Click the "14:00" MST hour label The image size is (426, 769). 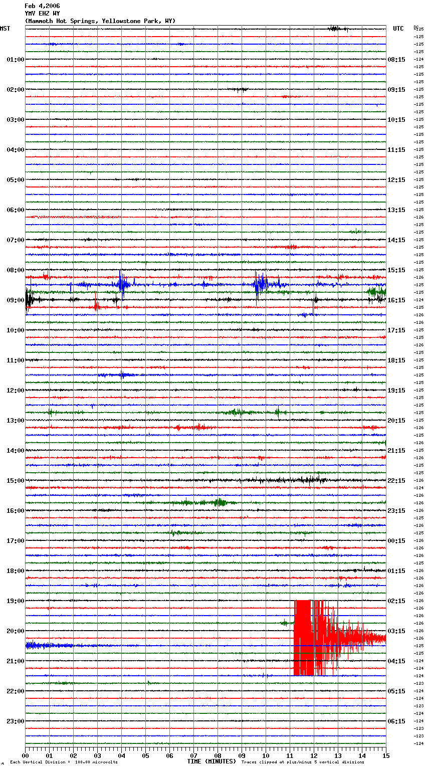[15, 451]
